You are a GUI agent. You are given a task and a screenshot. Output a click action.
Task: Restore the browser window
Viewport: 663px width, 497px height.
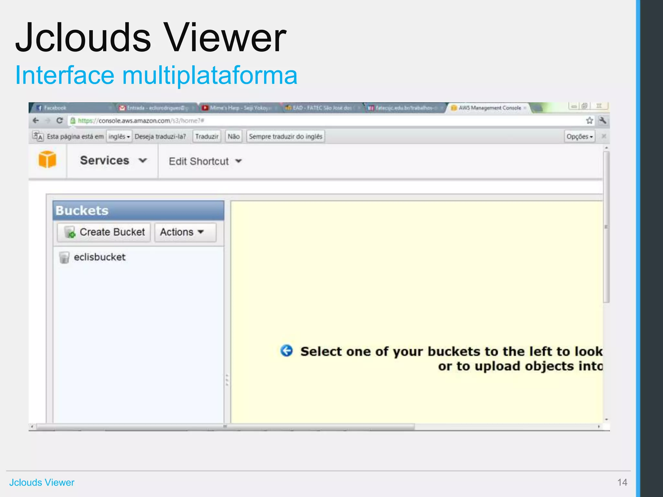[585, 106]
